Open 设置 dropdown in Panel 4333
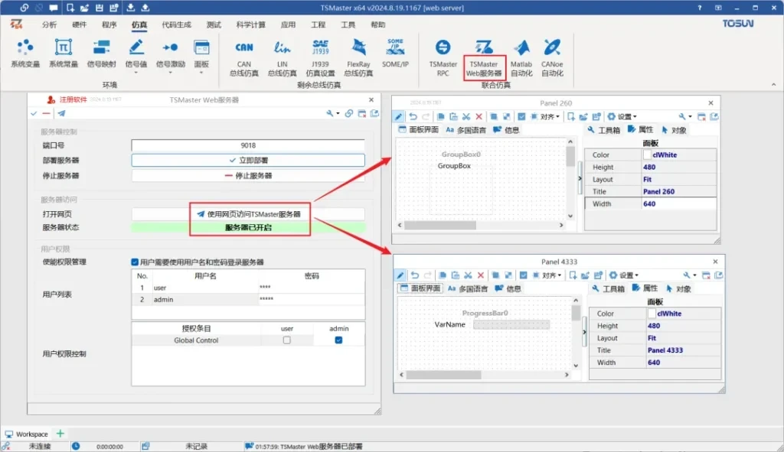784x452 pixels. coord(622,275)
